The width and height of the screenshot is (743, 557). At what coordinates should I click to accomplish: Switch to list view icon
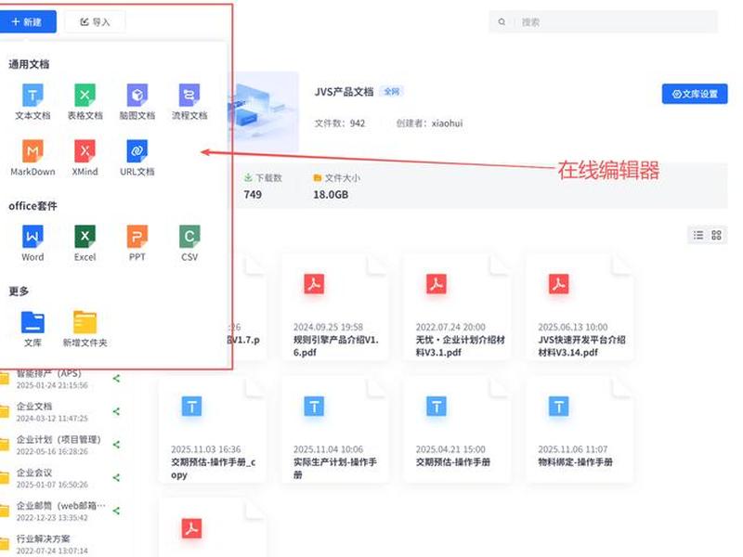(698, 235)
